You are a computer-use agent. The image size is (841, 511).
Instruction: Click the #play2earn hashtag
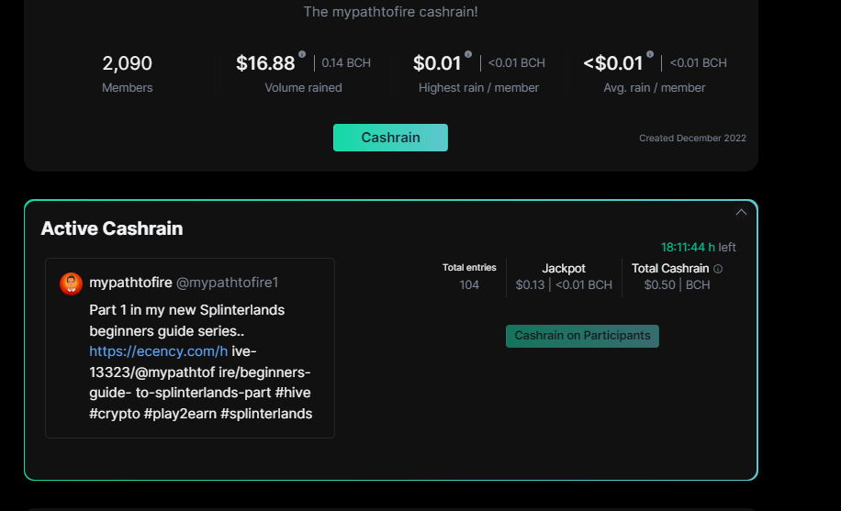pos(180,414)
